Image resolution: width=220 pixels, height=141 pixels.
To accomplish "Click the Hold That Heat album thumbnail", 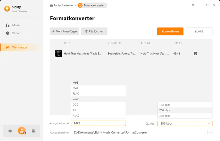I will tap(58, 53).
